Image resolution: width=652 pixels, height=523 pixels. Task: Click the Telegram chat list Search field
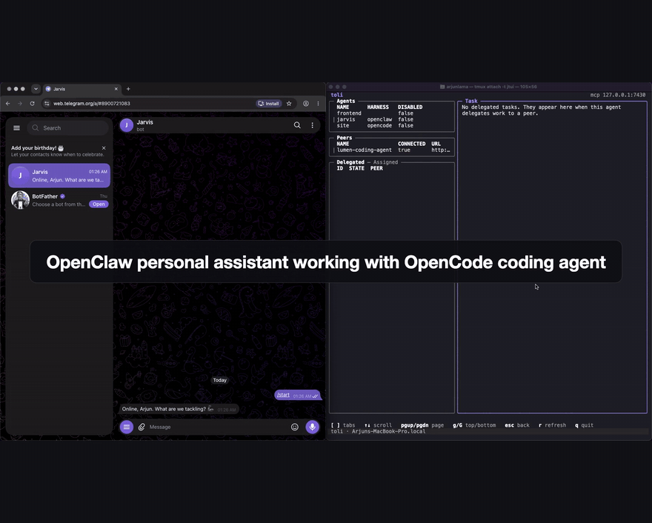68,128
